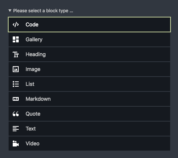Choose the Text block label
The image size is (178, 158).
tap(31, 129)
